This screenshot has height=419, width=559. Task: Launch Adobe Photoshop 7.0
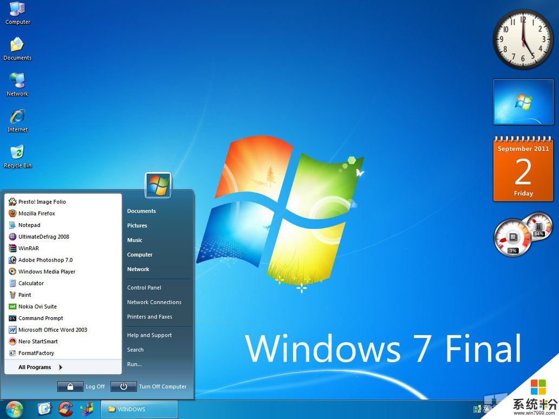[63, 260]
